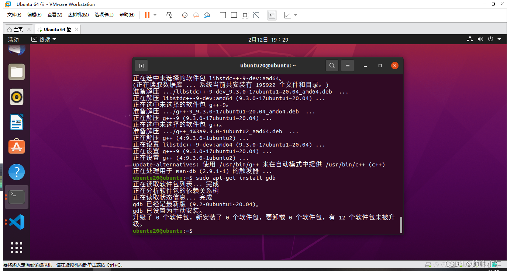This screenshot has height=271, width=507.
Task: Expand the stretch display dropdown arrow
Action: (x=296, y=15)
